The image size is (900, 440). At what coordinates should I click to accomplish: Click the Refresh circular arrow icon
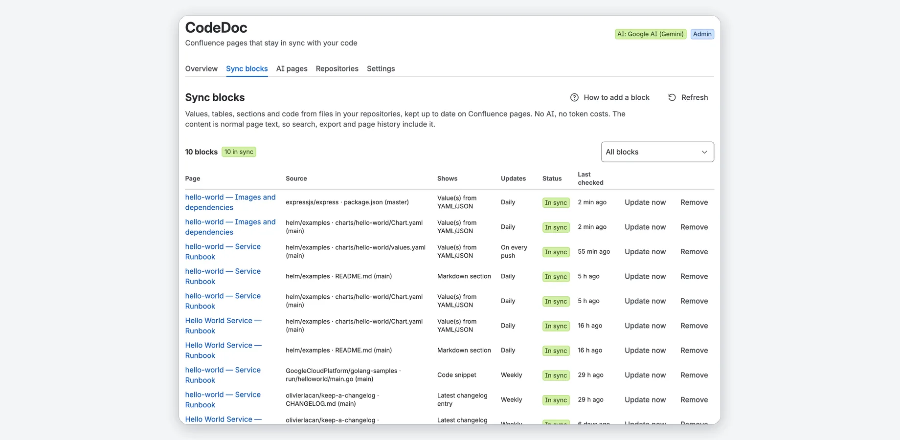[672, 97]
